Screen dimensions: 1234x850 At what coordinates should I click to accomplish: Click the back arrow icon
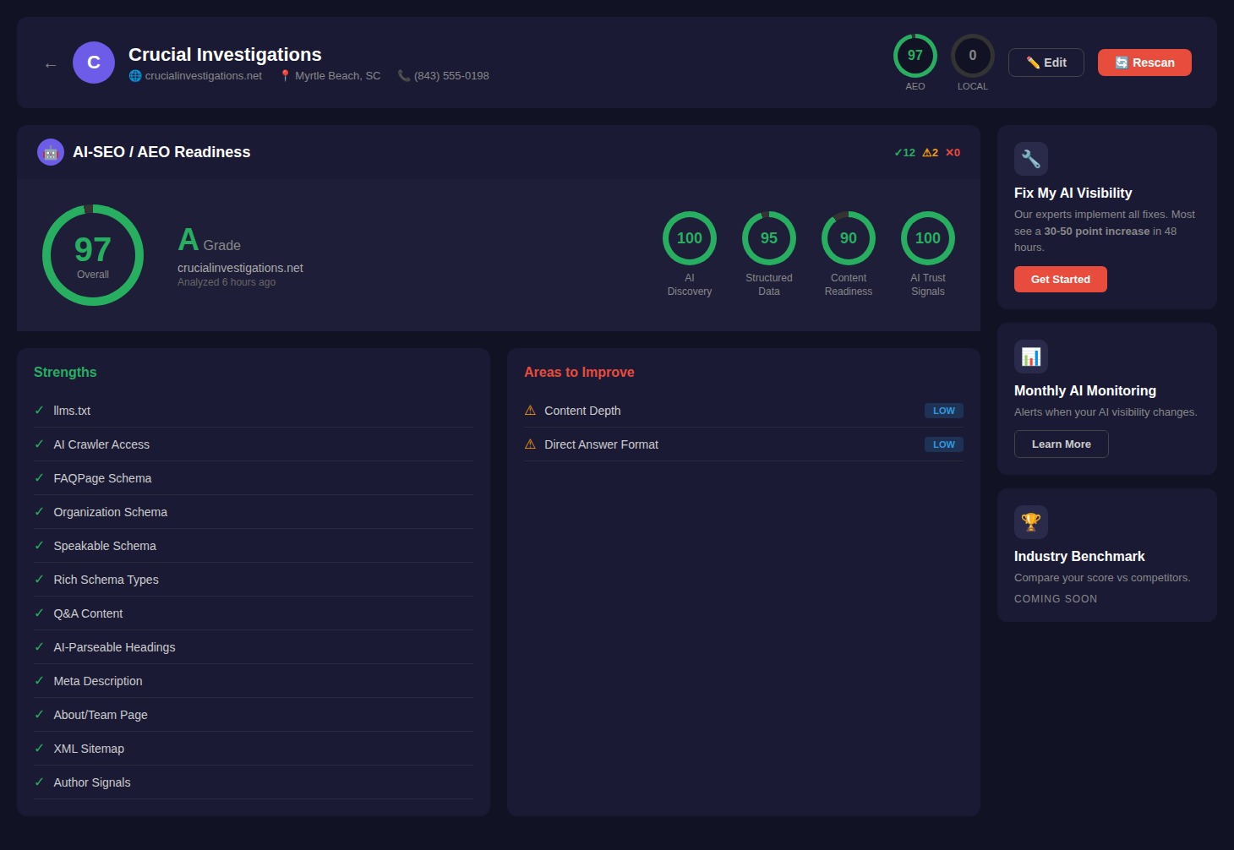51,65
